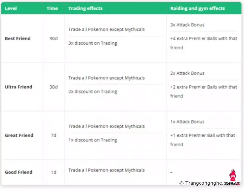This screenshot has width=244, height=189.
Task: Select the Best Friend row label
Action: [x=18, y=38]
